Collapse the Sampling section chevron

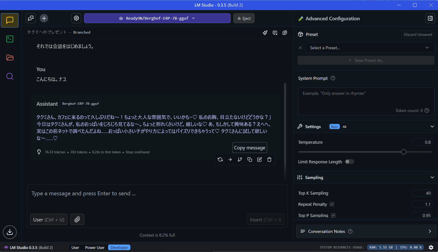[x=432, y=177]
